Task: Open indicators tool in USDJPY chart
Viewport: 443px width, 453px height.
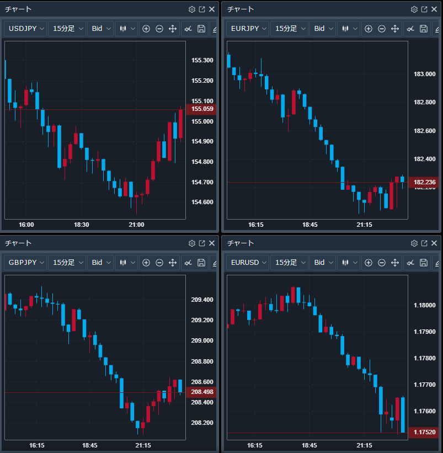Action: (x=188, y=29)
